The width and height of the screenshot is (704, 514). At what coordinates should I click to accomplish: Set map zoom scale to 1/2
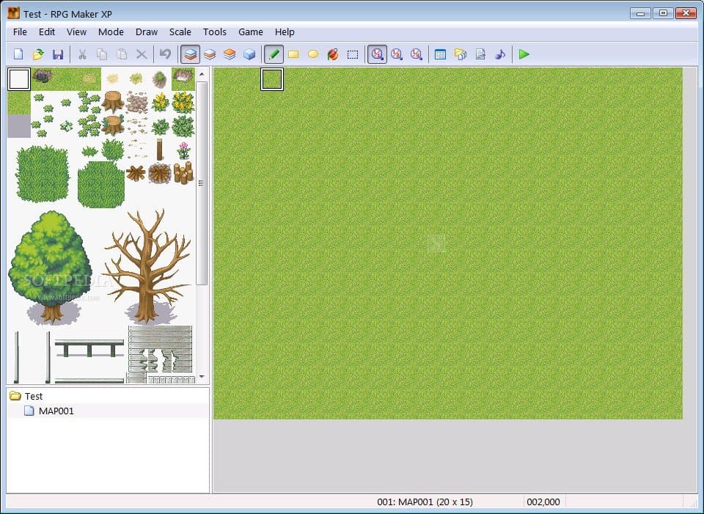[397, 54]
